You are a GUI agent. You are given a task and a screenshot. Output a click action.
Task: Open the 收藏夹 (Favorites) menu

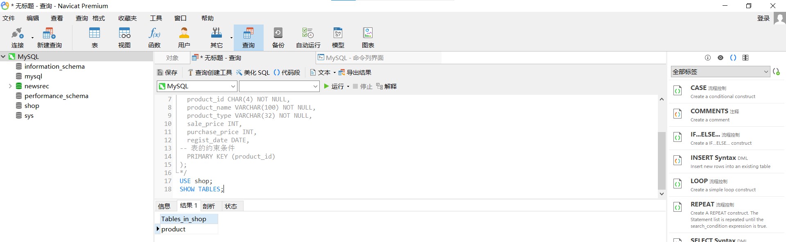point(127,18)
